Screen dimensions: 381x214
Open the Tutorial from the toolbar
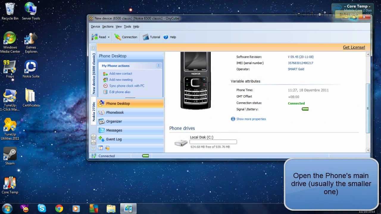click(x=152, y=37)
